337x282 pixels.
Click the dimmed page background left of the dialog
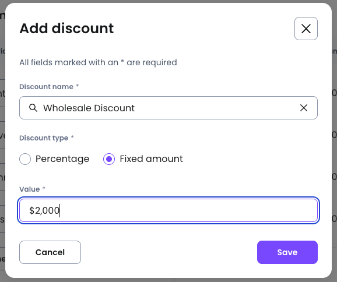[x=2, y=141]
